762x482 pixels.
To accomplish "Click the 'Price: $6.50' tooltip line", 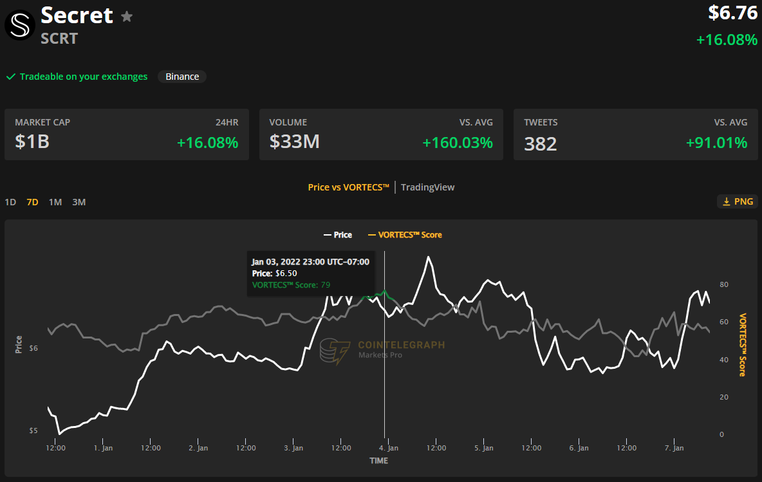I will point(275,273).
